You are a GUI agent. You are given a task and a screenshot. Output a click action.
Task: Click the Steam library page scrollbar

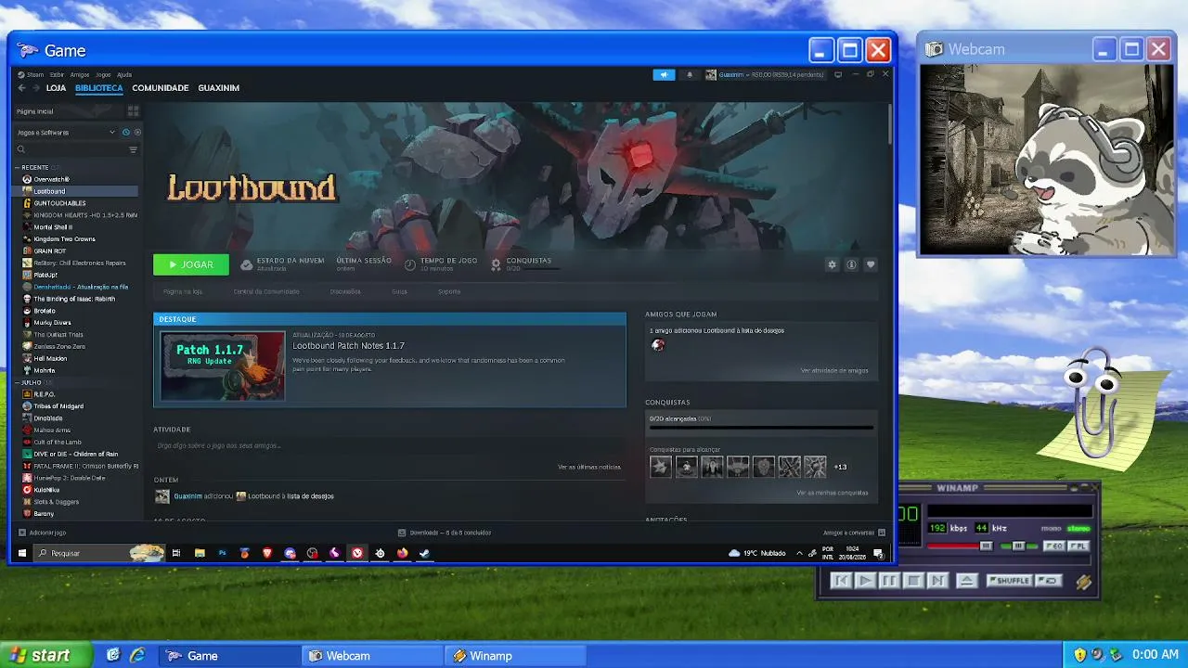[890, 122]
